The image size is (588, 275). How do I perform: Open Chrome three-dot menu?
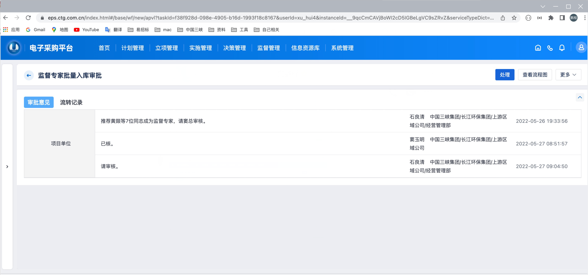click(x=585, y=18)
